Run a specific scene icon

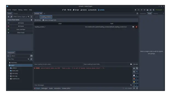(x=150, y=10)
